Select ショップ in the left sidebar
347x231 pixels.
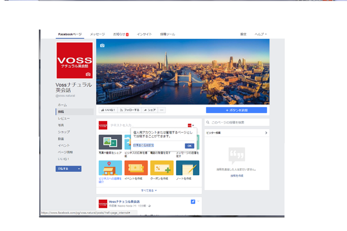[74, 132]
